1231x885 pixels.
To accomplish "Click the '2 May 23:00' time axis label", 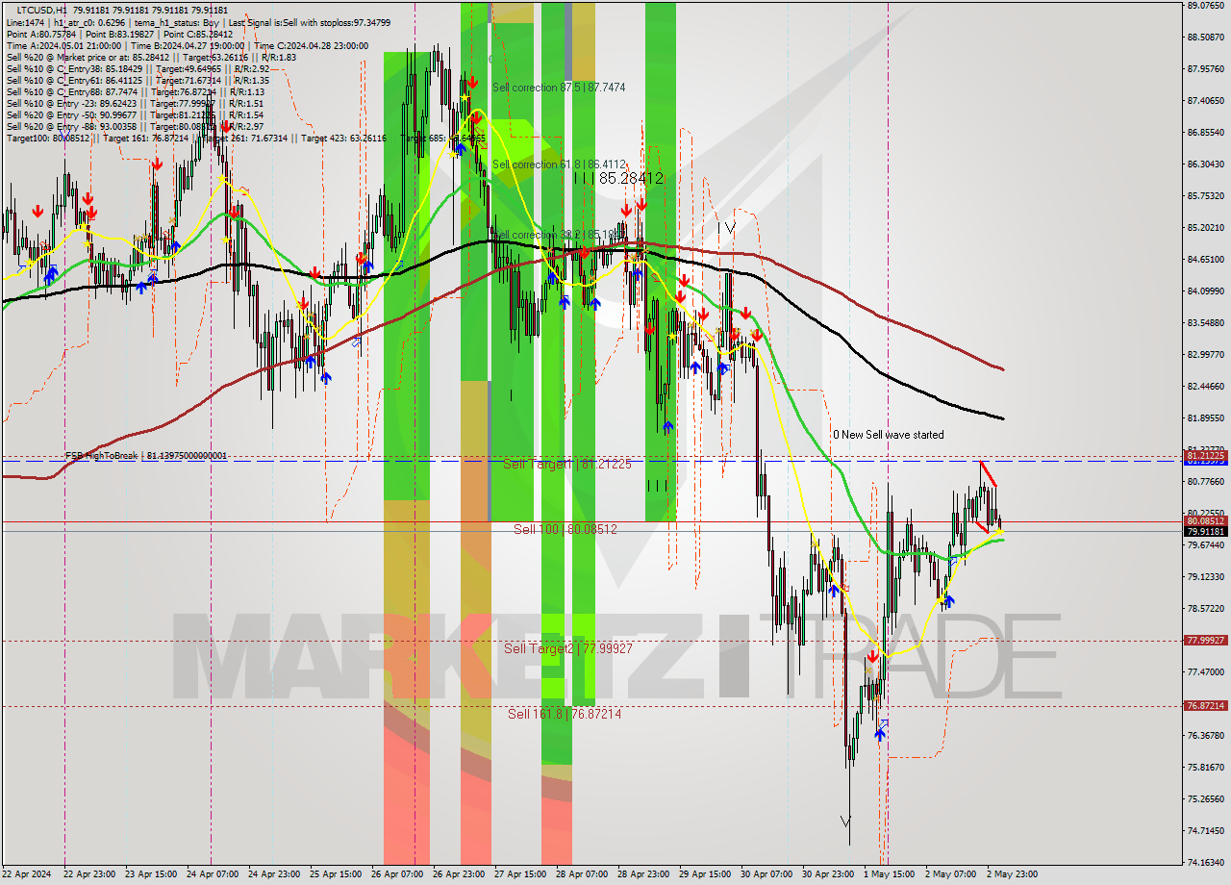I will click(x=1012, y=874).
